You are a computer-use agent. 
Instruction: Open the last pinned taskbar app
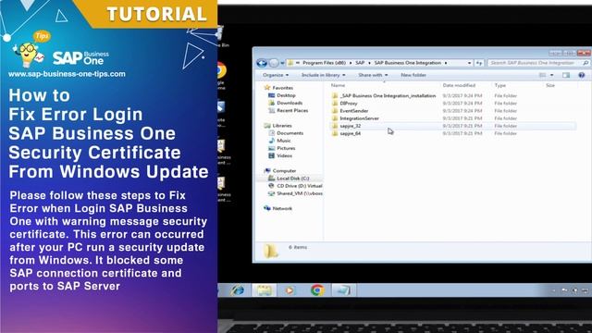[343, 290]
